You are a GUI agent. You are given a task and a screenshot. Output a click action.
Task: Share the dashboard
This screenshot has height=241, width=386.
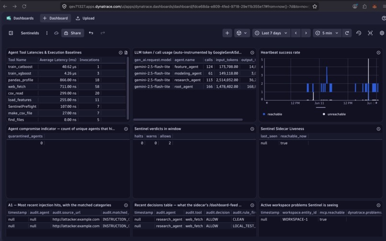(73, 33)
